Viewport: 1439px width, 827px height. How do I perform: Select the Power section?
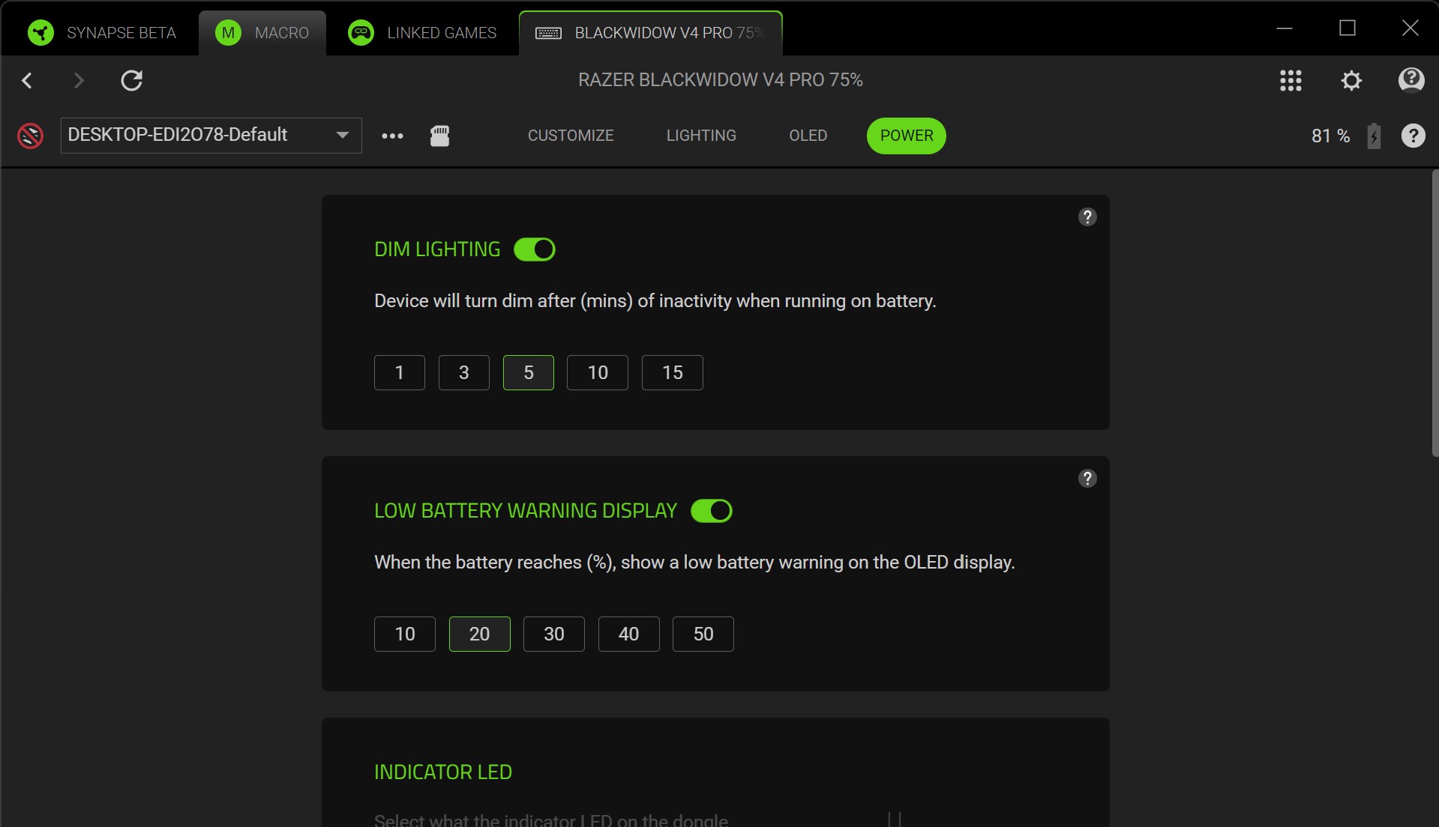pyautogui.click(x=907, y=136)
